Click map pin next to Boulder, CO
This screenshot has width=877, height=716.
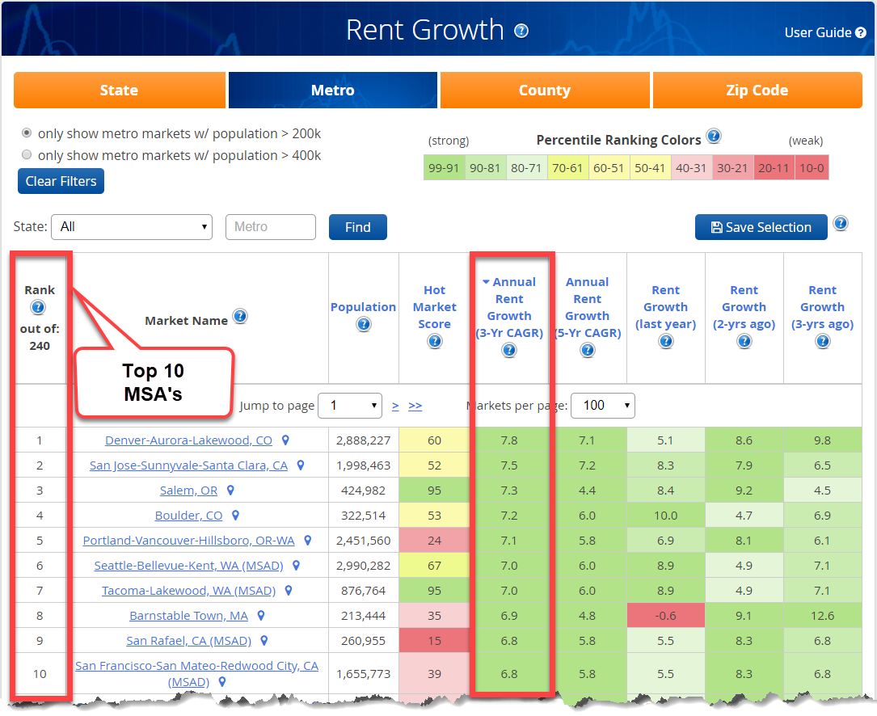[235, 516]
